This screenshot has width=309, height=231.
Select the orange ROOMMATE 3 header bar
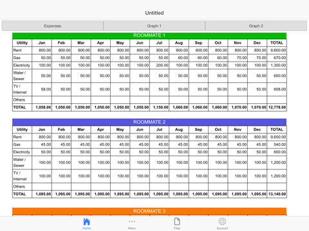(149, 211)
